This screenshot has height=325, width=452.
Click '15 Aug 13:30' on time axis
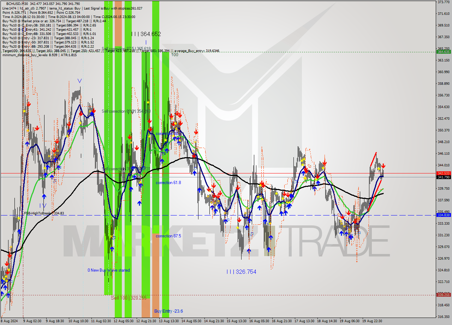click(x=237, y=321)
